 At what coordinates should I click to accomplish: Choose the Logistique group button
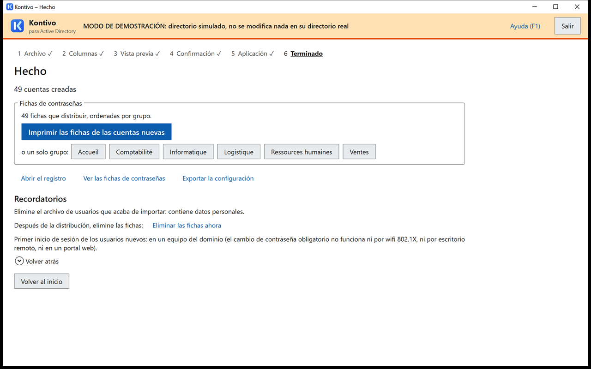point(239,152)
